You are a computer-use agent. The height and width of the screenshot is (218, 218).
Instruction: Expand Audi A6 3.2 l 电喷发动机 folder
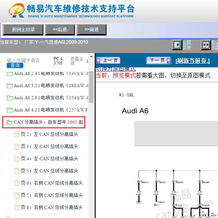point(47,85)
